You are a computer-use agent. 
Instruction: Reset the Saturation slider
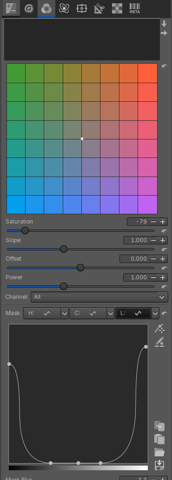coord(165,231)
